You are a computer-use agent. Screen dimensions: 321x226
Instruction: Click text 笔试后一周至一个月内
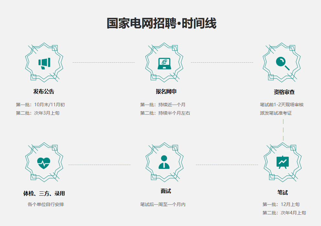click(163, 204)
